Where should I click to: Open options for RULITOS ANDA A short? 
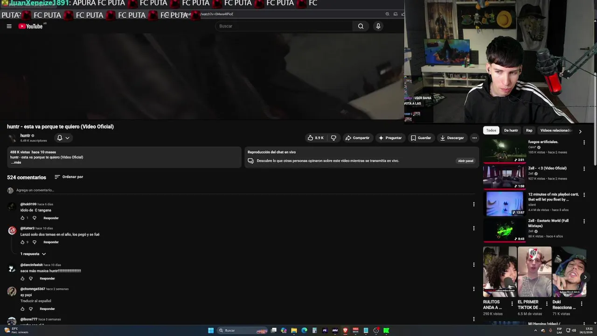click(512, 304)
